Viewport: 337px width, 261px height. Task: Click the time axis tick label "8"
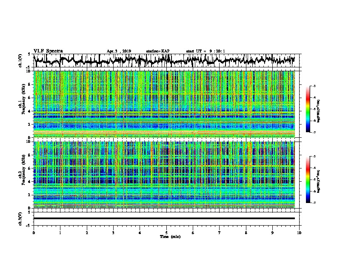click(x=246, y=233)
